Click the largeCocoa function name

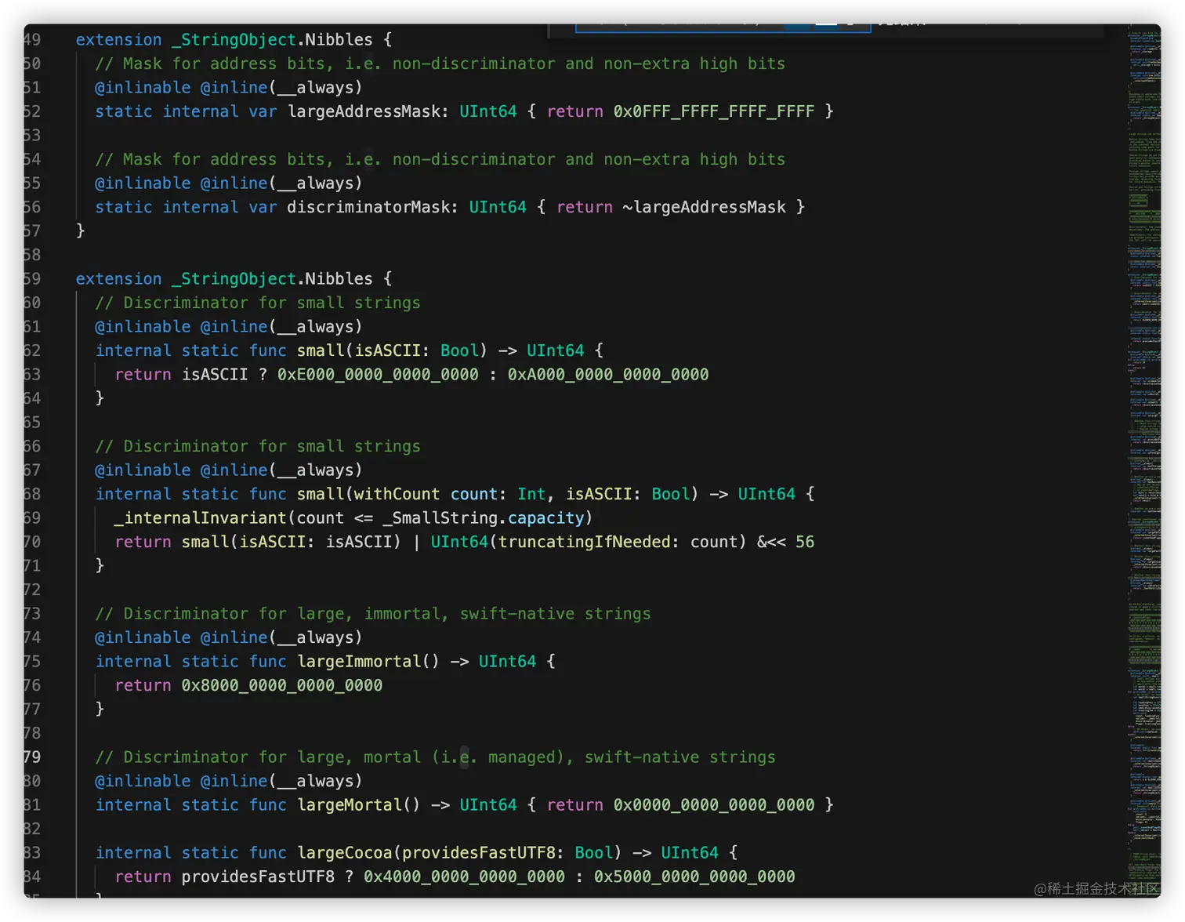(345, 852)
